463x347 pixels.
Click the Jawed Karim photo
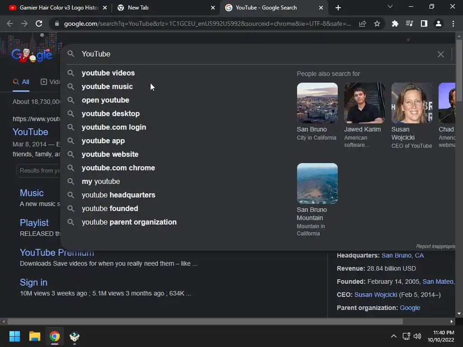(364, 103)
